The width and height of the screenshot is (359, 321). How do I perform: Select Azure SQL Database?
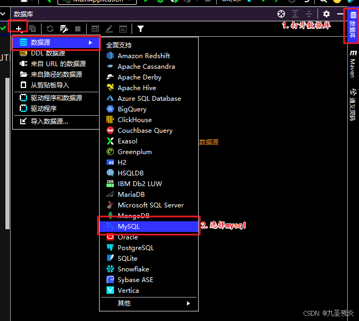149,98
